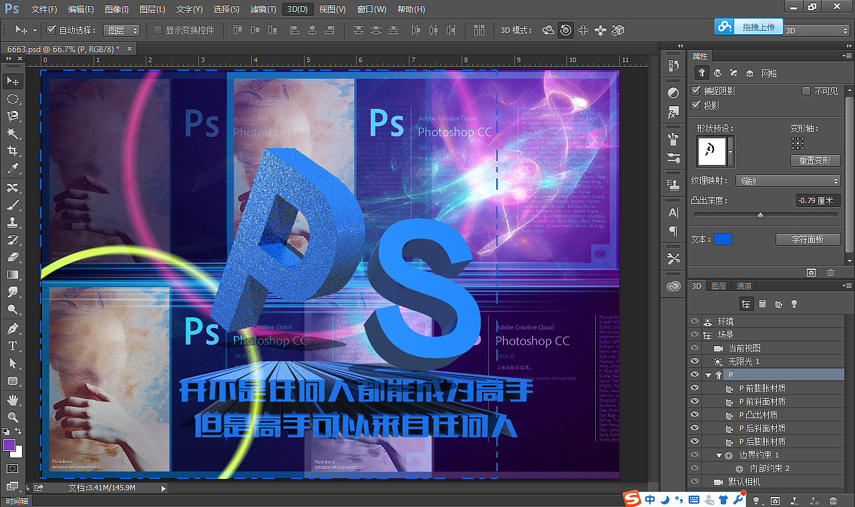The image size is (855, 507).
Task: Click the 文本 blue color swatch
Action: [x=723, y=239]
